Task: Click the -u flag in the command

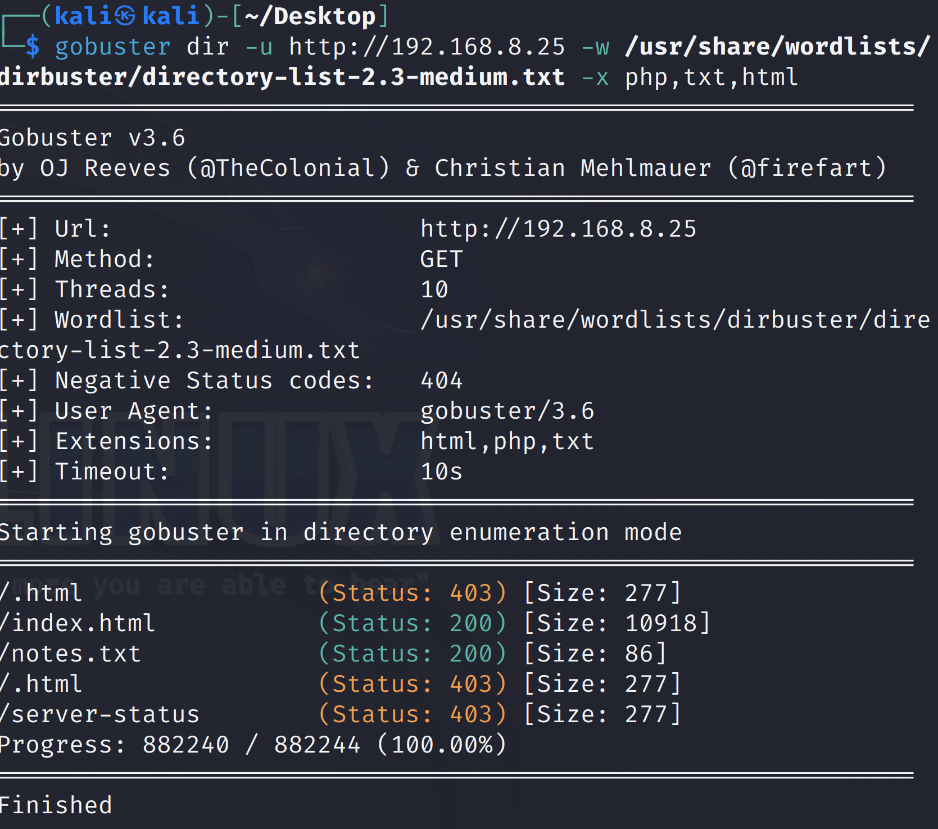Action: (259, 47)
